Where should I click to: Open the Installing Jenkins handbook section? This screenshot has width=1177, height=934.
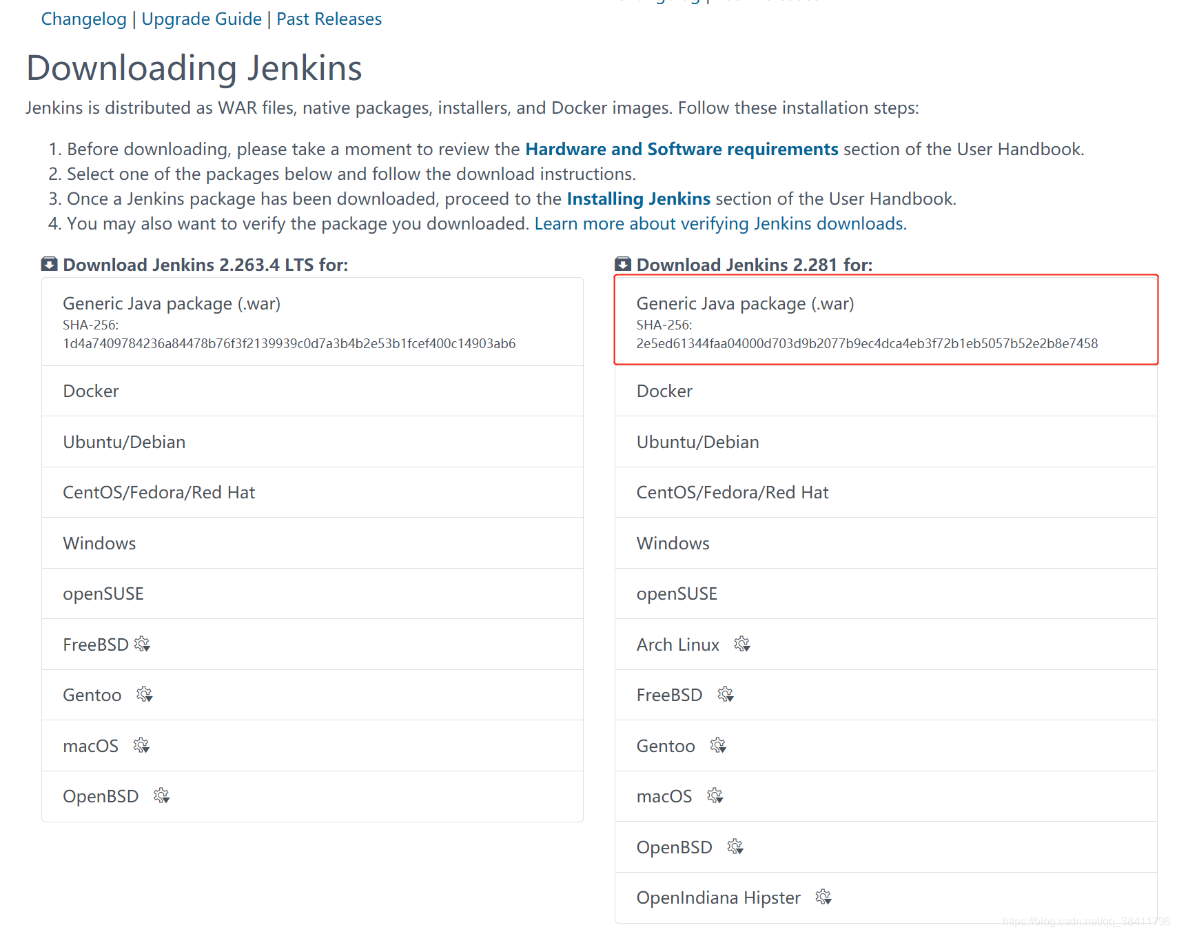click(x=637, y=199)
